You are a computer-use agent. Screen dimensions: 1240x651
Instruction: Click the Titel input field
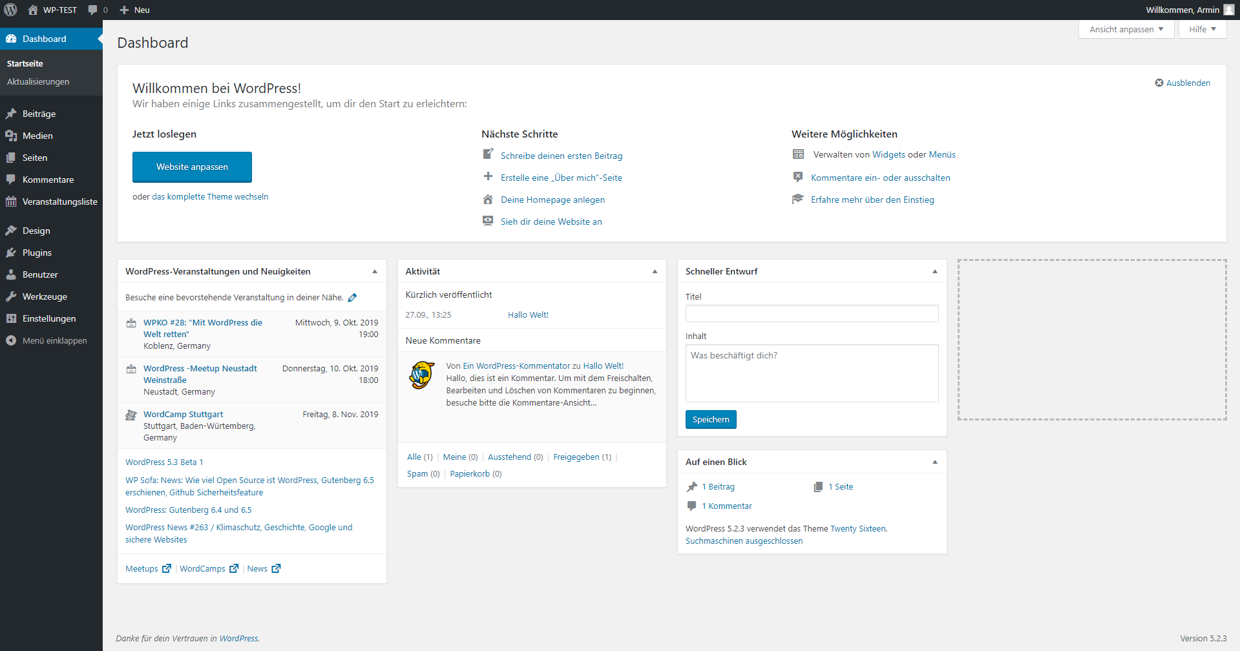(812, 314)
